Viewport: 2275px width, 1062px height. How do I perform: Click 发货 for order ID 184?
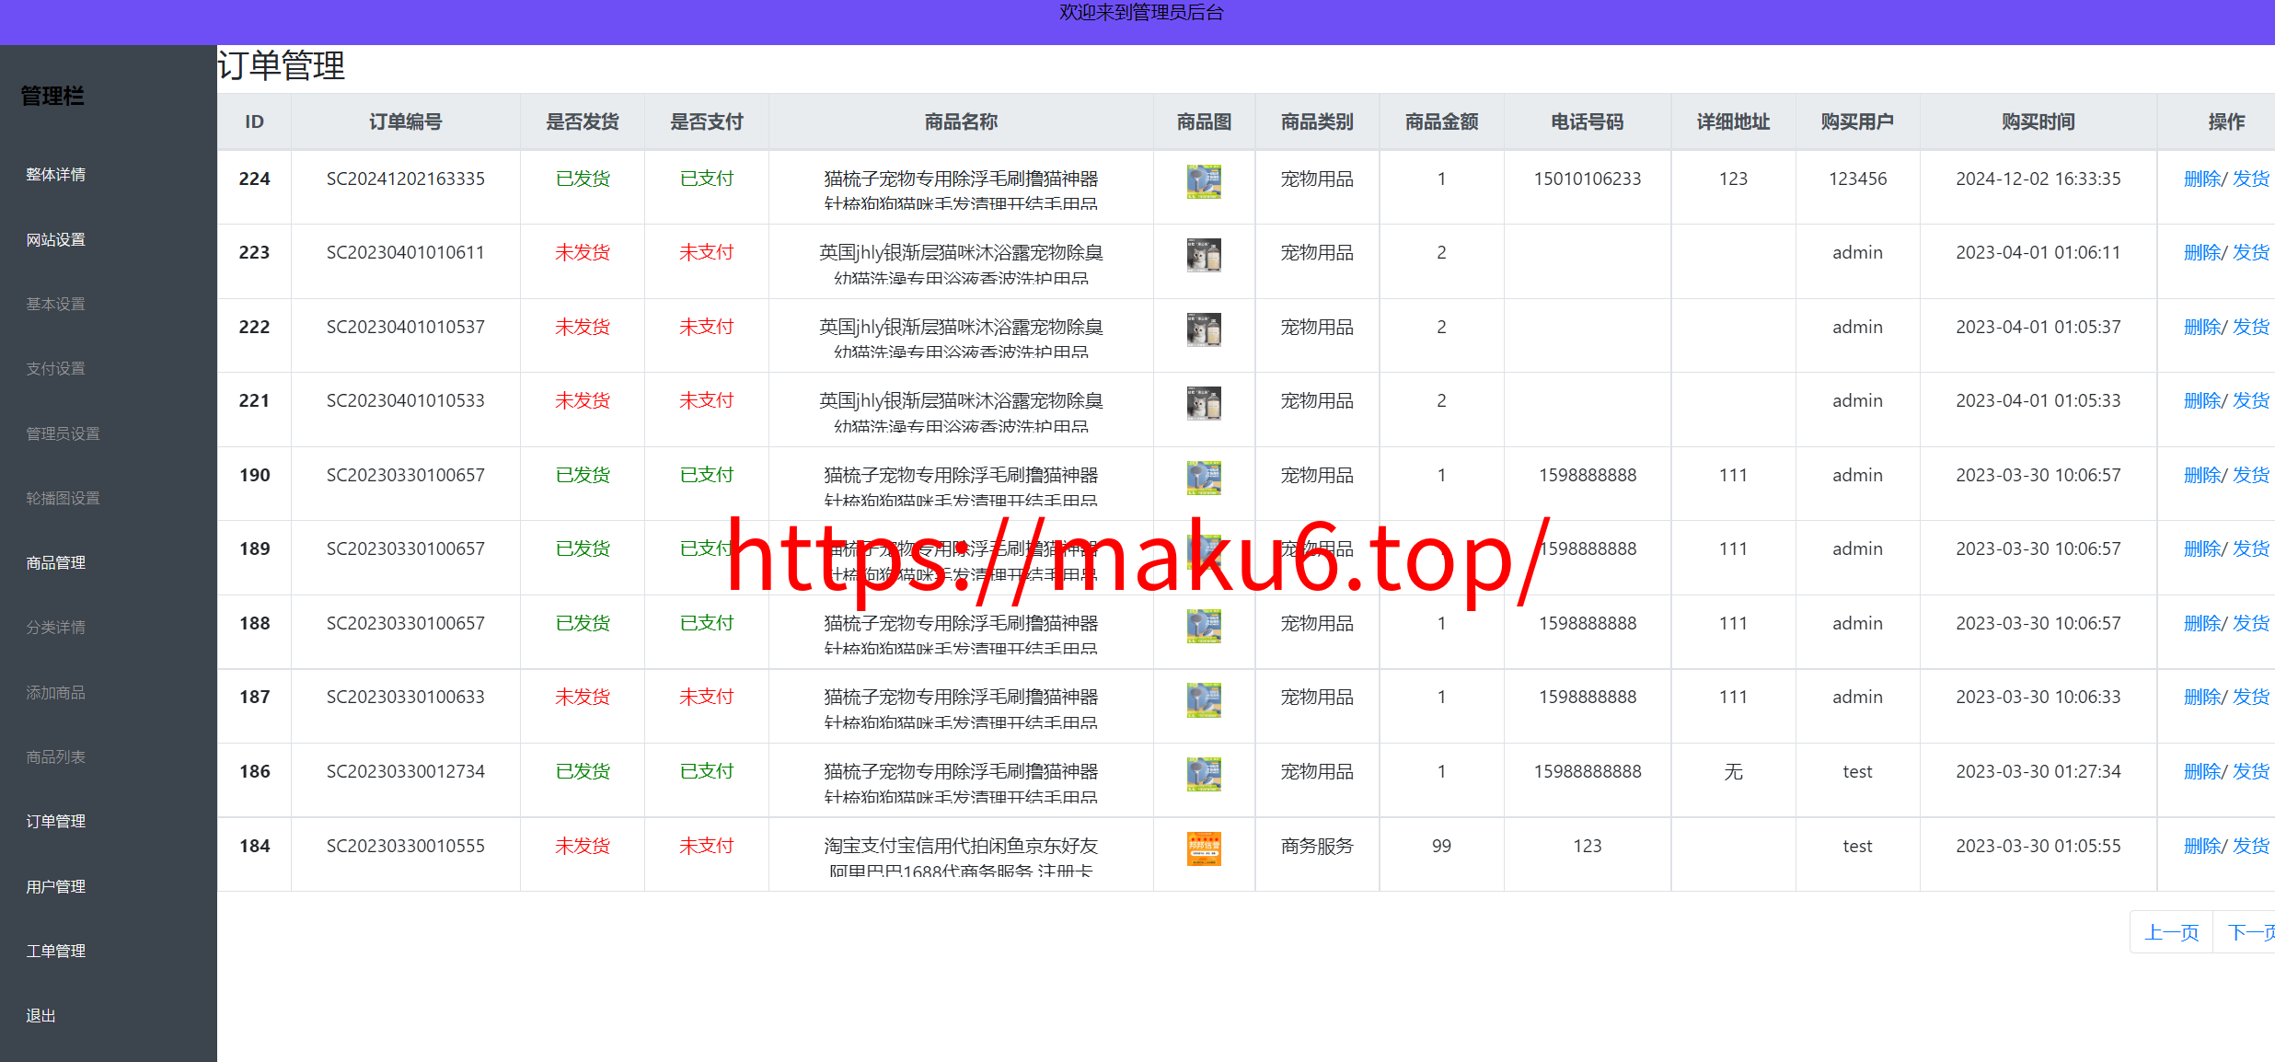[2251, 846]
